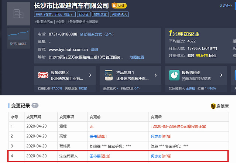237x163 pixels.
Task: Click the 认证 enterprise badge icon
Action: tap(119, 6)
